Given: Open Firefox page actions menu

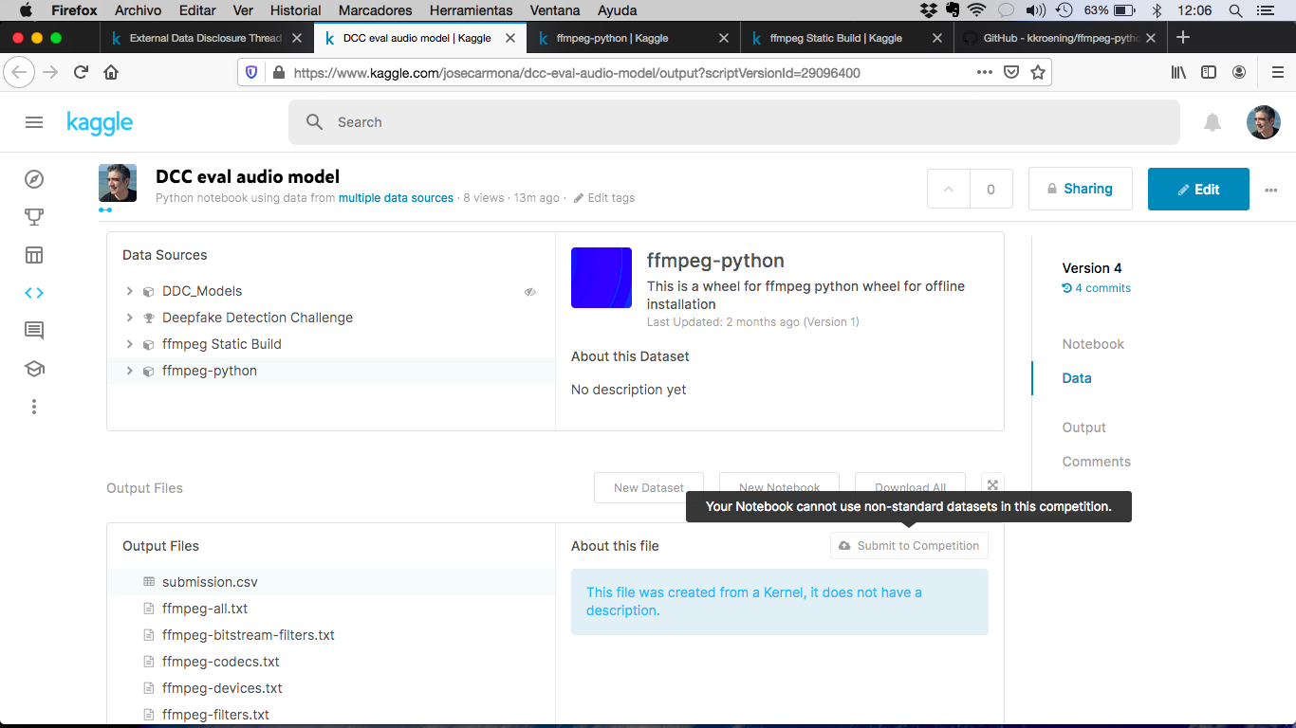Looking at the screenshot, I should click(985, 72).
